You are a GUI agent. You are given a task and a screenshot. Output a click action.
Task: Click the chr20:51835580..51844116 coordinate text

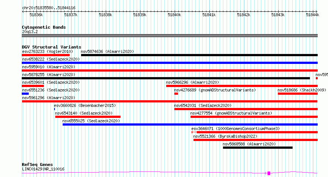(49, 8)
